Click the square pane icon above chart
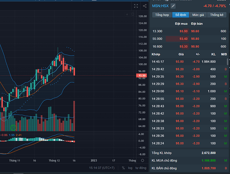The height and width of the screenshot is (174, 230). 132,14
